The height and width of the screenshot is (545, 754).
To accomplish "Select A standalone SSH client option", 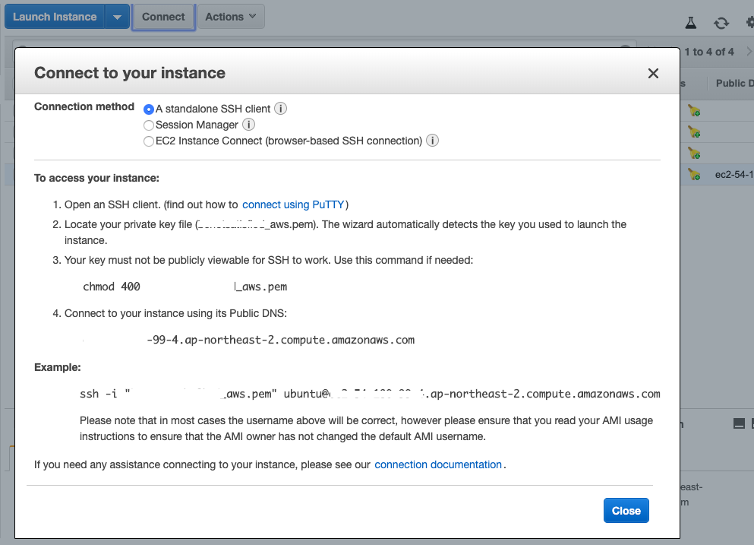I will [149, 109].
